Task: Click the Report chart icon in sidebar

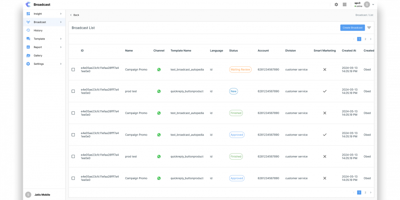Action: point(28,47)
